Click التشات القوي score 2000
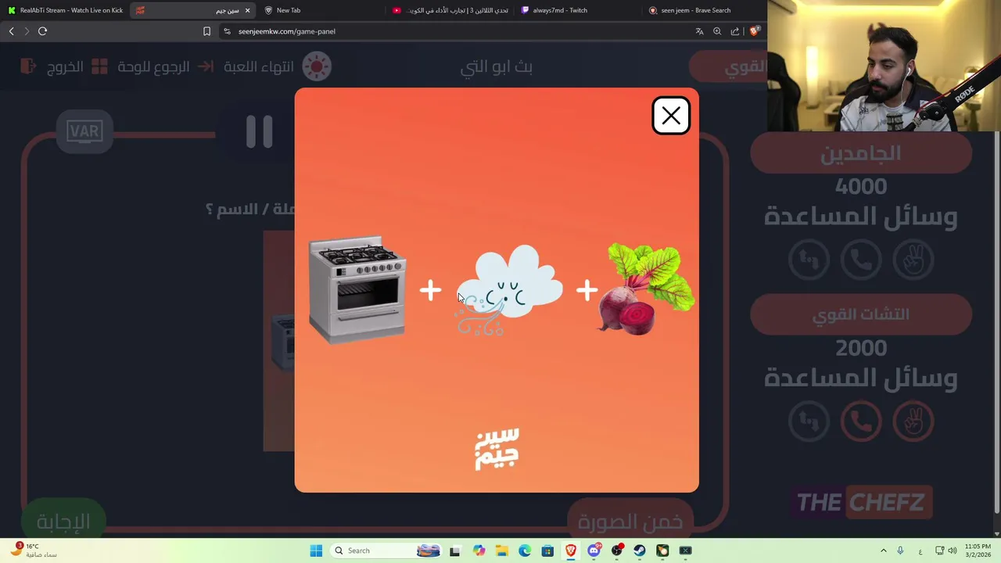Viewport: 1001px width, 563px height. [x=861, y=348]
